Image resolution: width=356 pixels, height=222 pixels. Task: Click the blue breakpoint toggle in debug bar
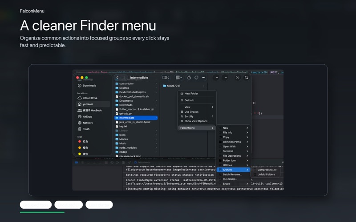click(x=77, y=163)
